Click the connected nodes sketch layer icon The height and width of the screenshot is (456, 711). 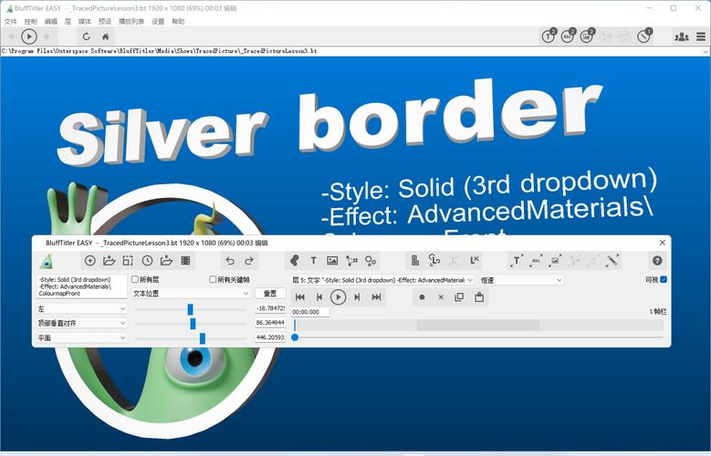coord(351,261)
